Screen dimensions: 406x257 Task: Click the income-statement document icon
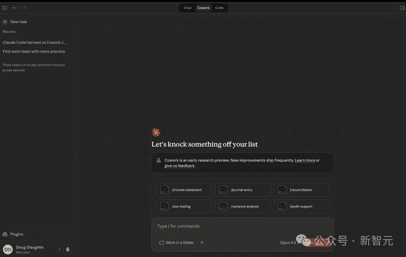pos(164,190)
